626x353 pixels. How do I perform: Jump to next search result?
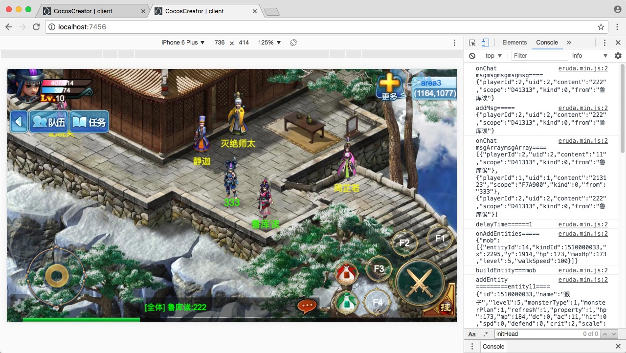[x=614, y=334]
